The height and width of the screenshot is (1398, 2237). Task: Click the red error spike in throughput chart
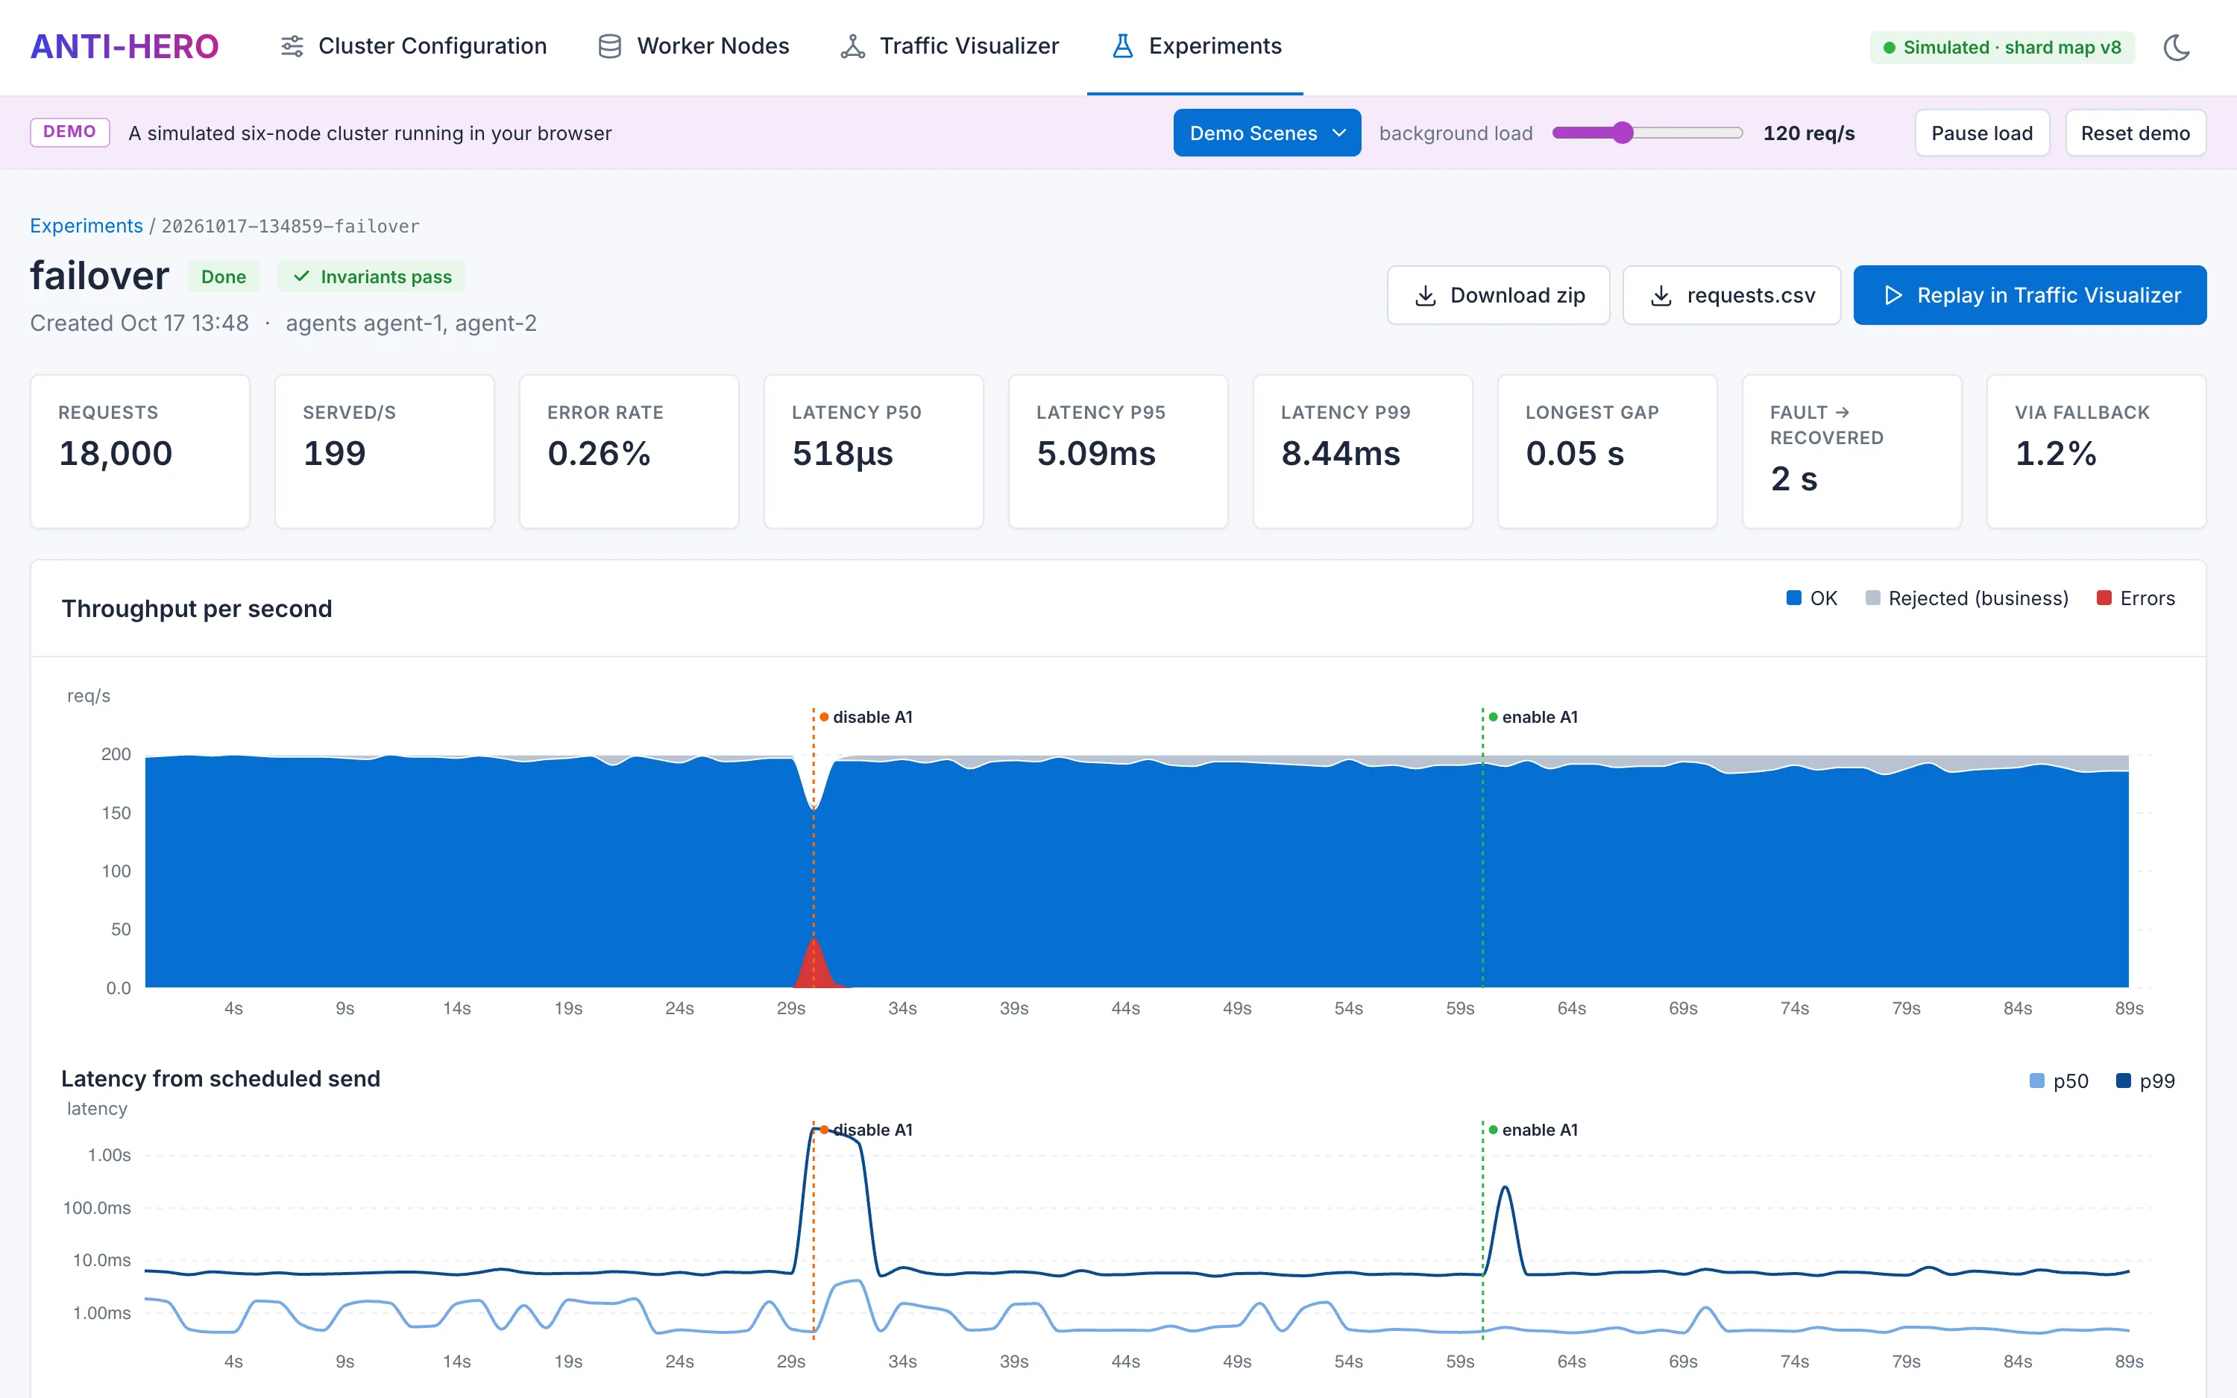815,968
